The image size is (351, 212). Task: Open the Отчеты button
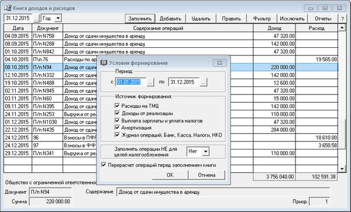[x=323, y=19]
